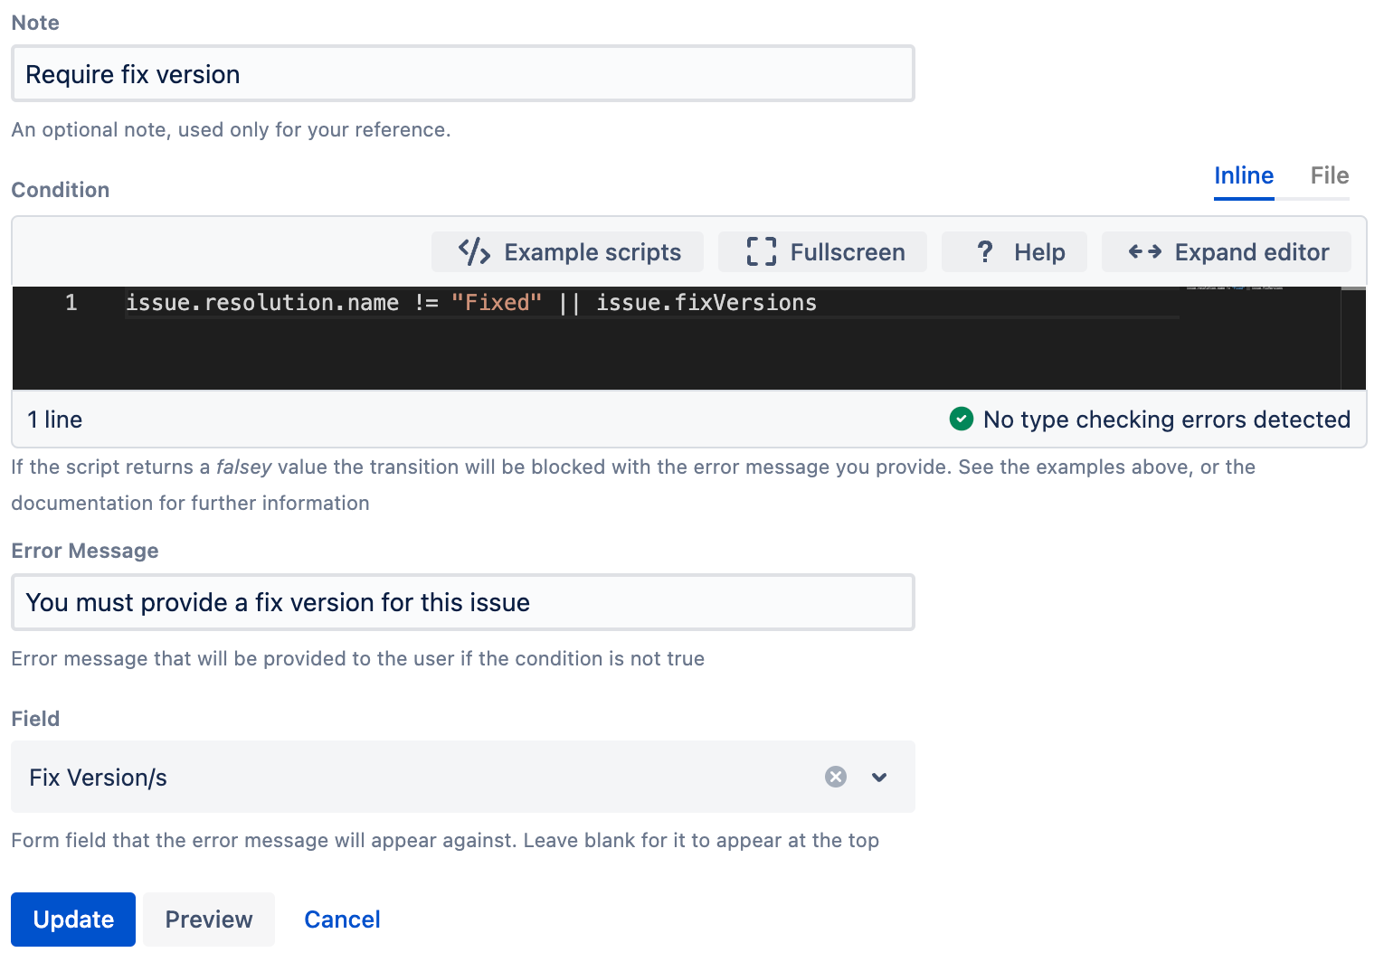Focus the Error Message input field
The image size is (1384, 962).
point(463,602)
